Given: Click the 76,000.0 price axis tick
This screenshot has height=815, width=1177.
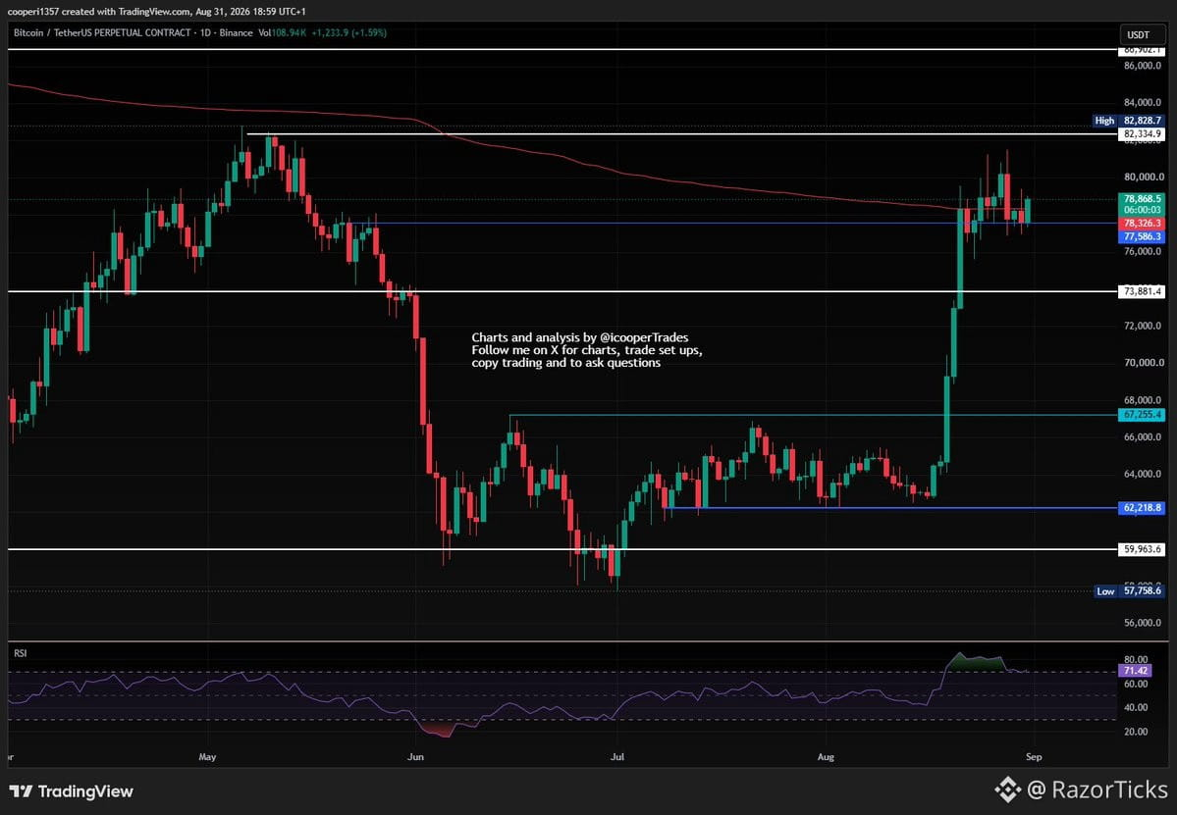Looking at the screenshot, I should tap(1143, 251).
